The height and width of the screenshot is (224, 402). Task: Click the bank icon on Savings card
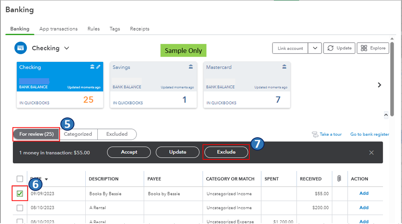pyautogui.click(x=191, y=67)
